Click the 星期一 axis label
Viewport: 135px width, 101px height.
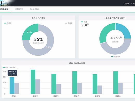coord(15,96)
